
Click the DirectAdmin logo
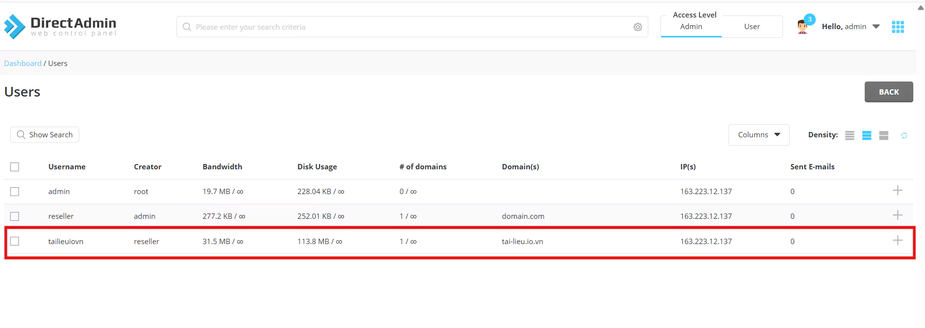pos(60,26)
